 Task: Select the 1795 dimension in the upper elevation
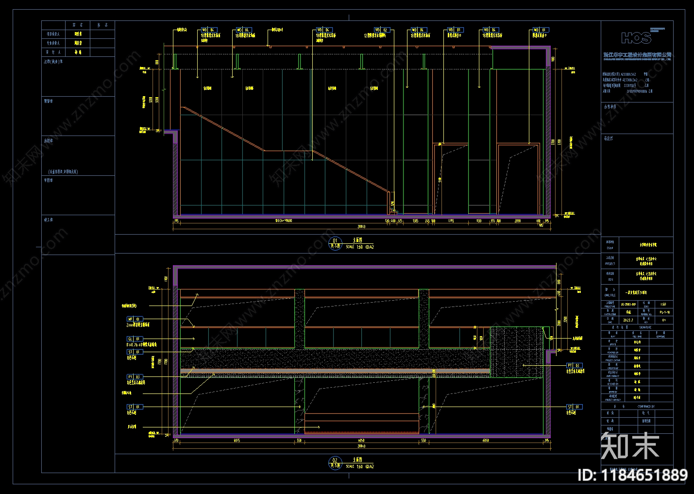click(451, 221)
